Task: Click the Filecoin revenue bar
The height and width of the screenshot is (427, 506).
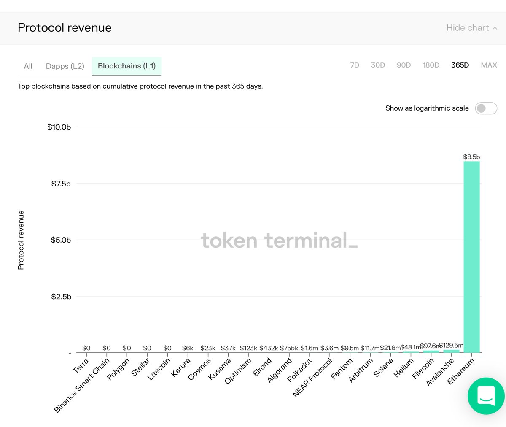Action: click(x=431, y=351)
